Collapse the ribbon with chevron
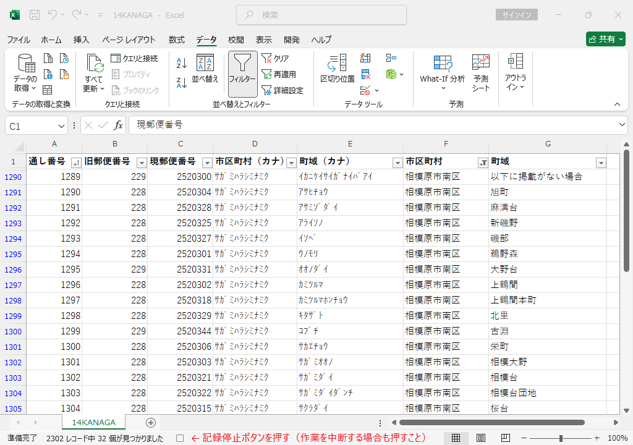The width and height of the screenshot is (633, 445). click(618, 104)
